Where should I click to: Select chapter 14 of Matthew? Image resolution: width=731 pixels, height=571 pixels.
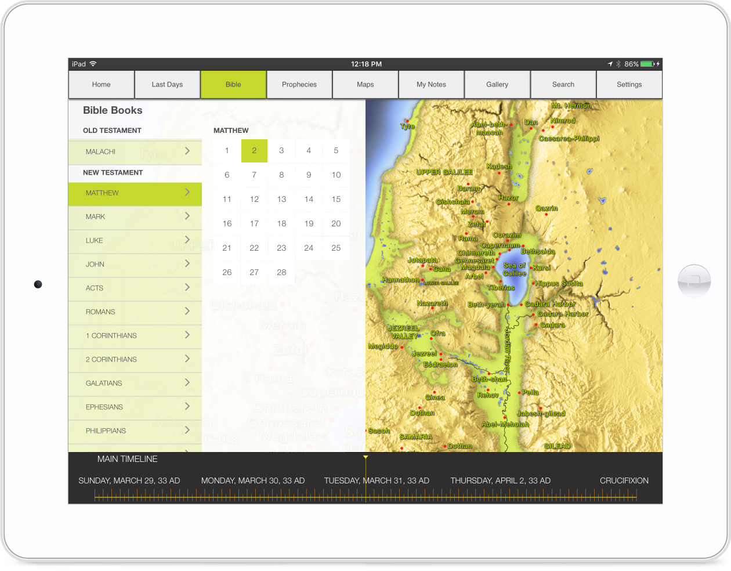coord(309,199)
